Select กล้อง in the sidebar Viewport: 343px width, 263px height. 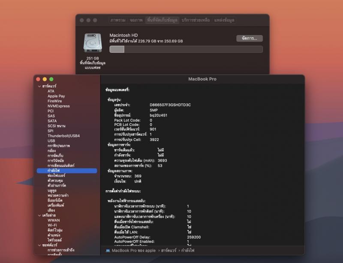point(51,151)
